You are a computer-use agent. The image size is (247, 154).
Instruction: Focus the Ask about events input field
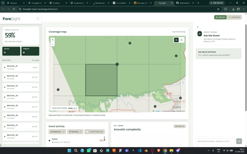[x=215, y=141]
